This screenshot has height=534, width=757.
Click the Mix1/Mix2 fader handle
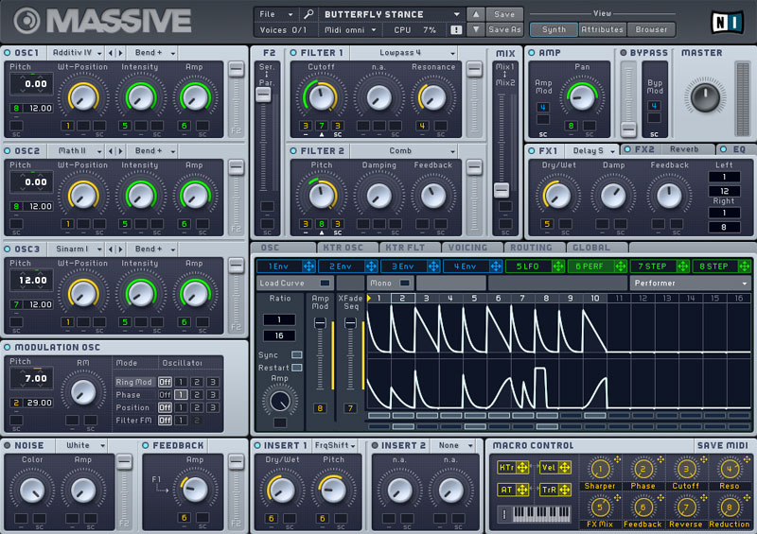[502, 190]
